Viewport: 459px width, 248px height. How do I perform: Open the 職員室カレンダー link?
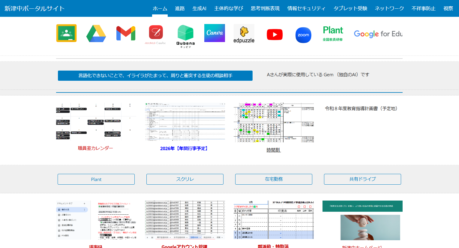pos(95,148)
